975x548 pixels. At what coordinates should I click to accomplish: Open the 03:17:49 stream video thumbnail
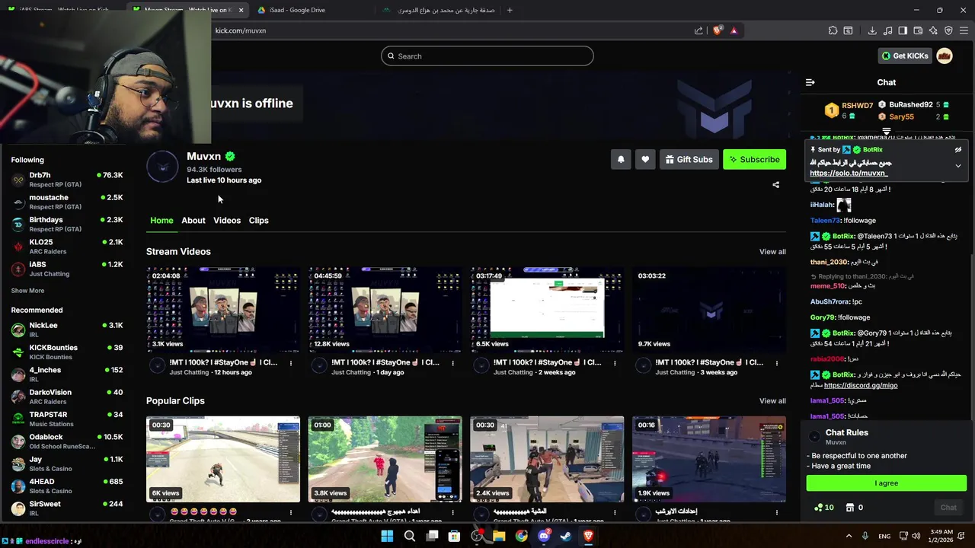pos(547,309)
